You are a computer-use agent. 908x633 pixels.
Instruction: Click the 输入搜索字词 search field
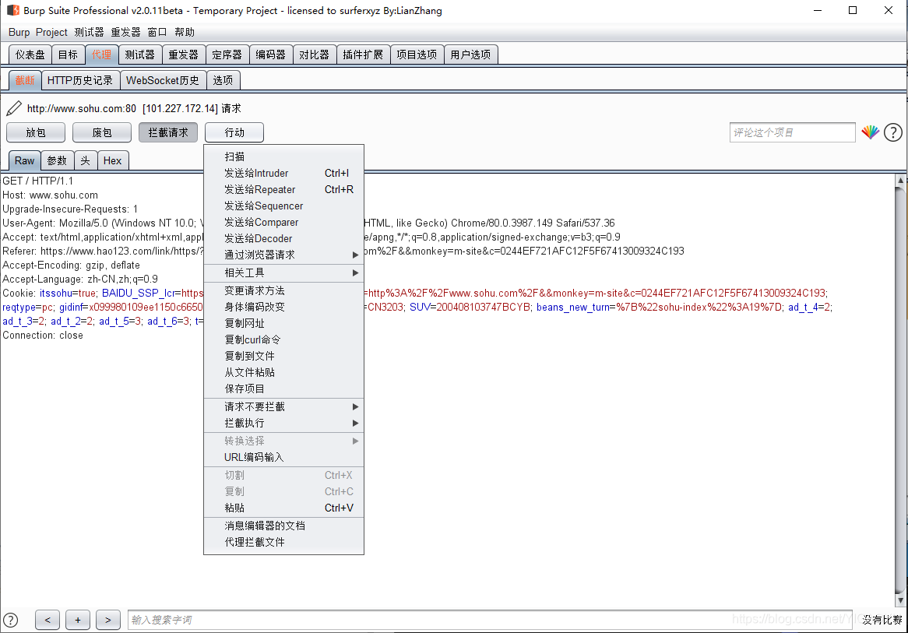(490, 620)
